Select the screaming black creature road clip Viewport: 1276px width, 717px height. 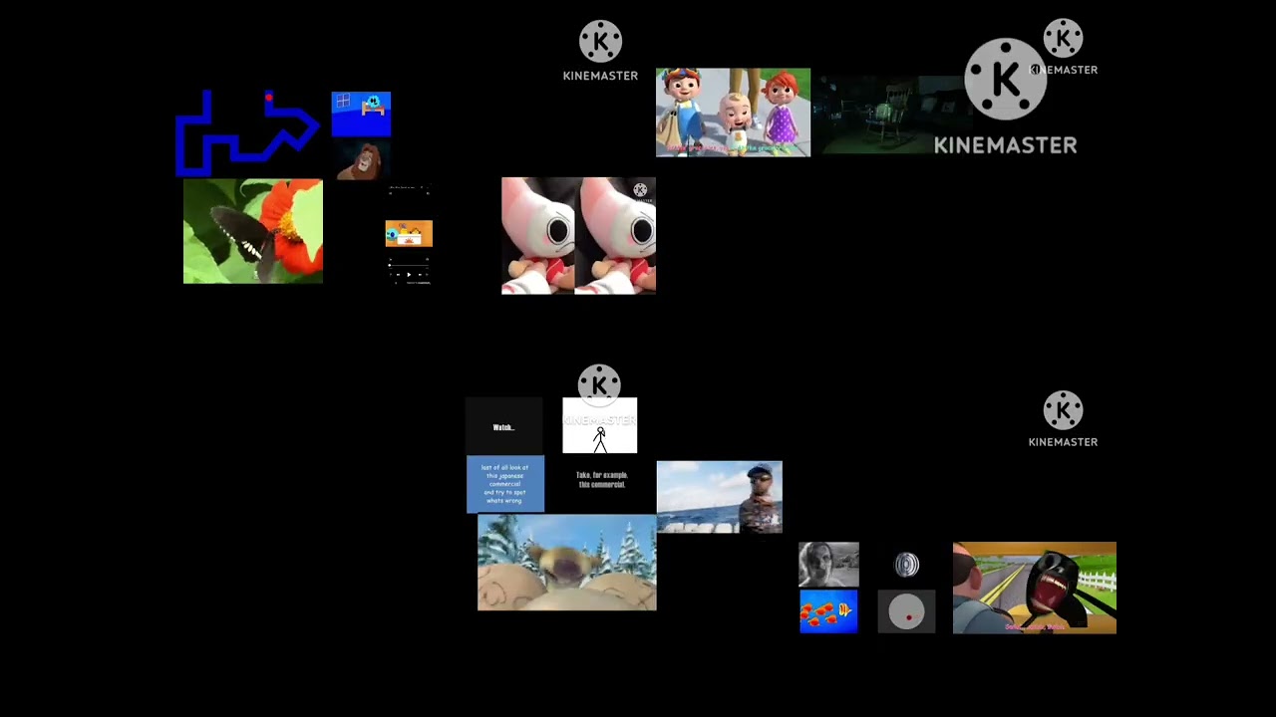pyautogui.click(x=1034, y=588)
